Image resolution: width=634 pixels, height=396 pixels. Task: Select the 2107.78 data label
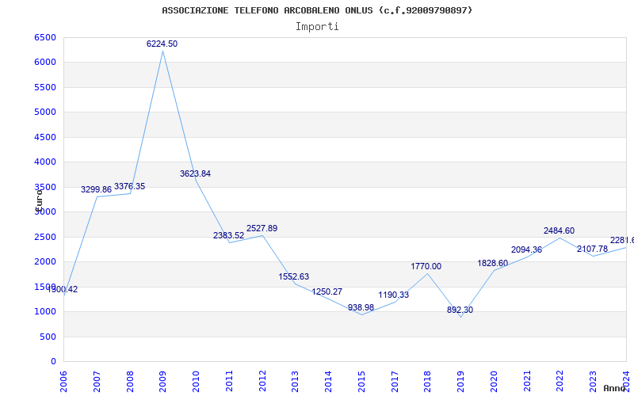click(592, 249)
